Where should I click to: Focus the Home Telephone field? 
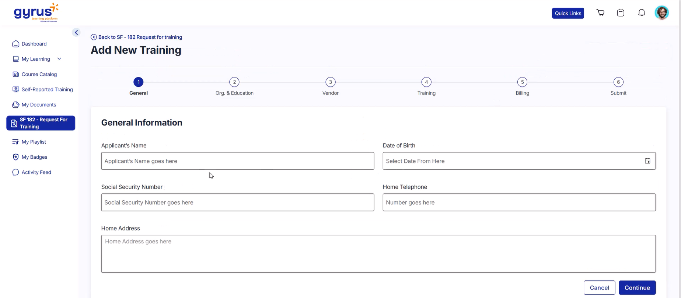pyautogui.click(x=519, y=202)
